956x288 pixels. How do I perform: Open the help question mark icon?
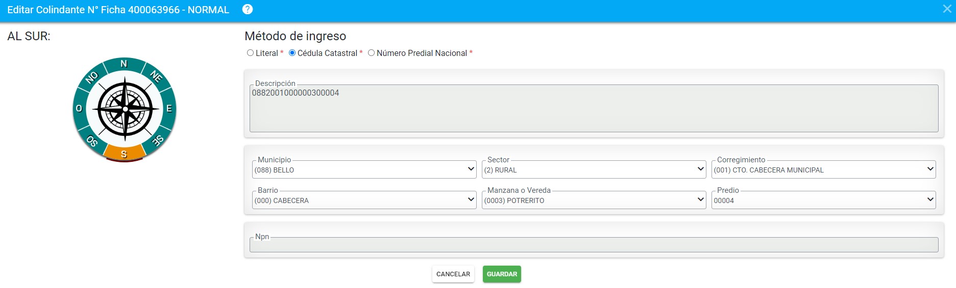pos(248,9)
